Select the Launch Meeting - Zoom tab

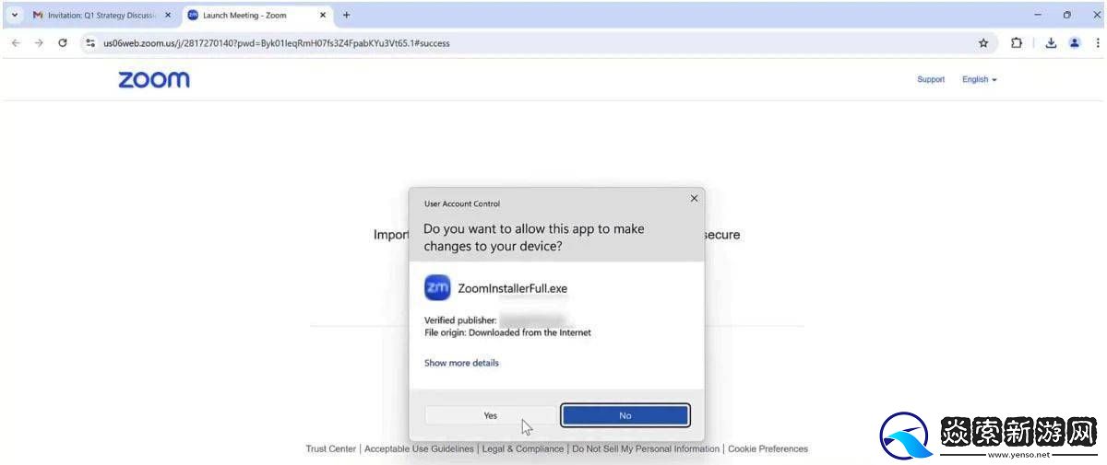click(249, 15)
